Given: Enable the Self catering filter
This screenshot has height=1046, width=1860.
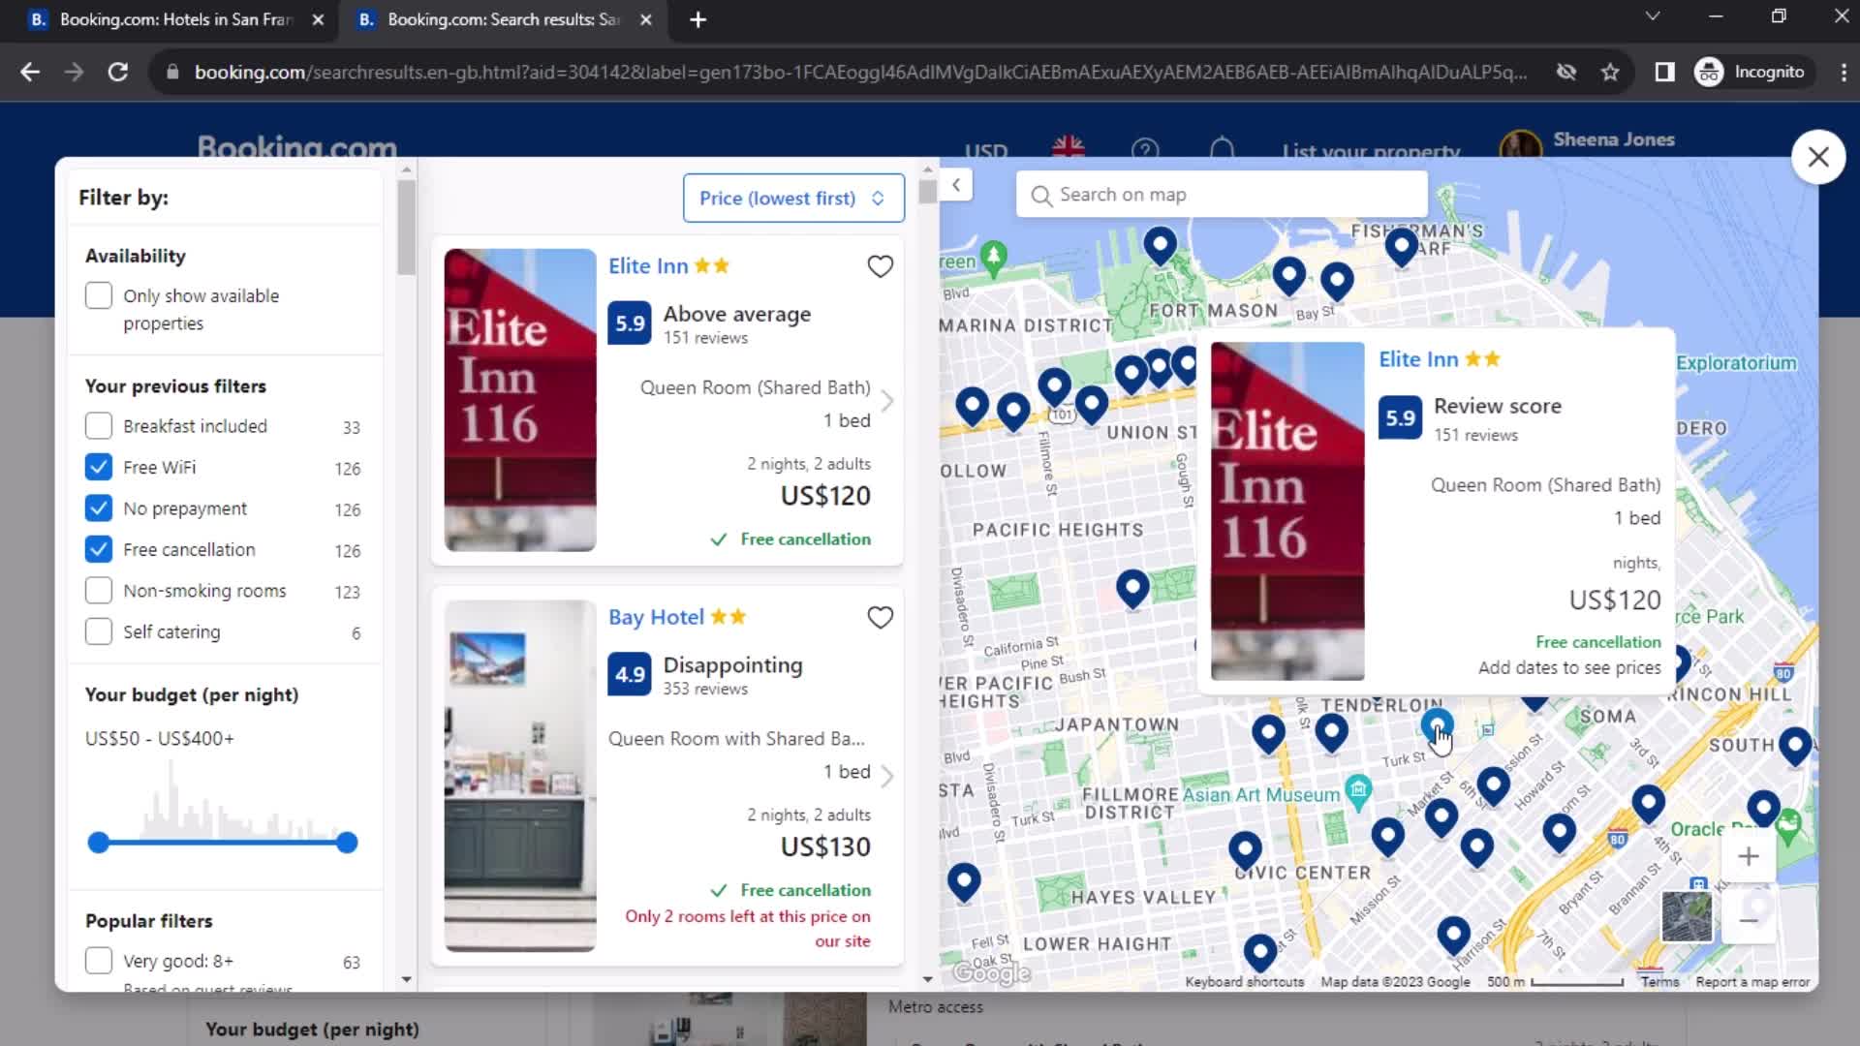Looking at the screenshot, I should [99, 631].
